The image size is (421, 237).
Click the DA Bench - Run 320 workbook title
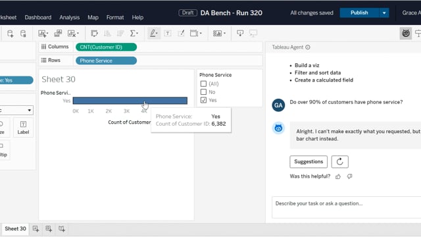[231, 13]
